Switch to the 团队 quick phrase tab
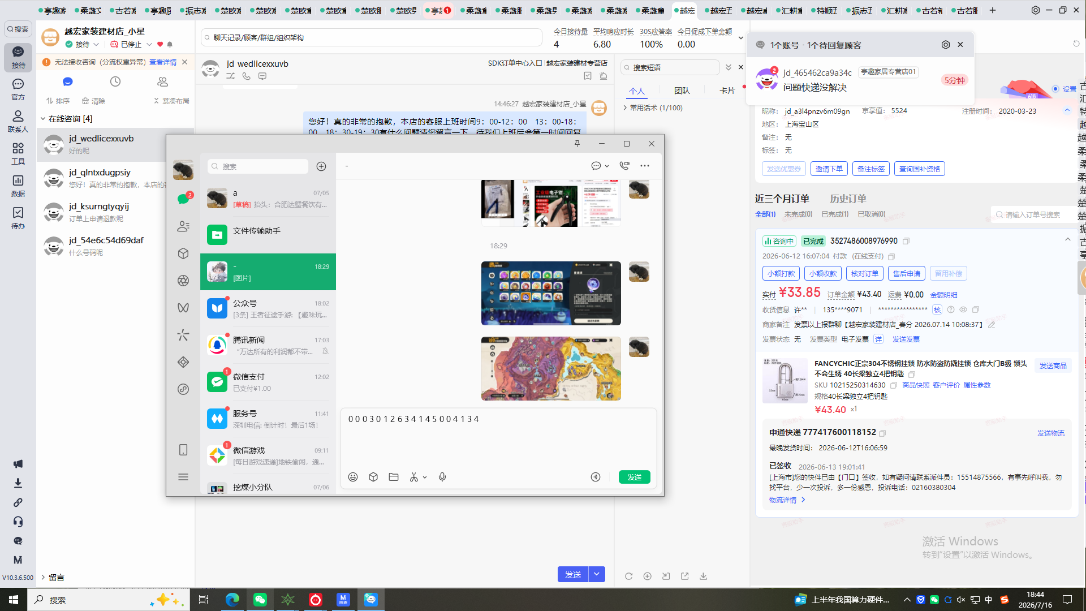 coord(682,91)
